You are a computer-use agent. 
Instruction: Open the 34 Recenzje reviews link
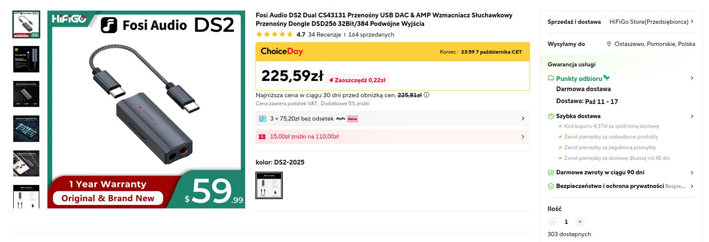tap(324, 35)
